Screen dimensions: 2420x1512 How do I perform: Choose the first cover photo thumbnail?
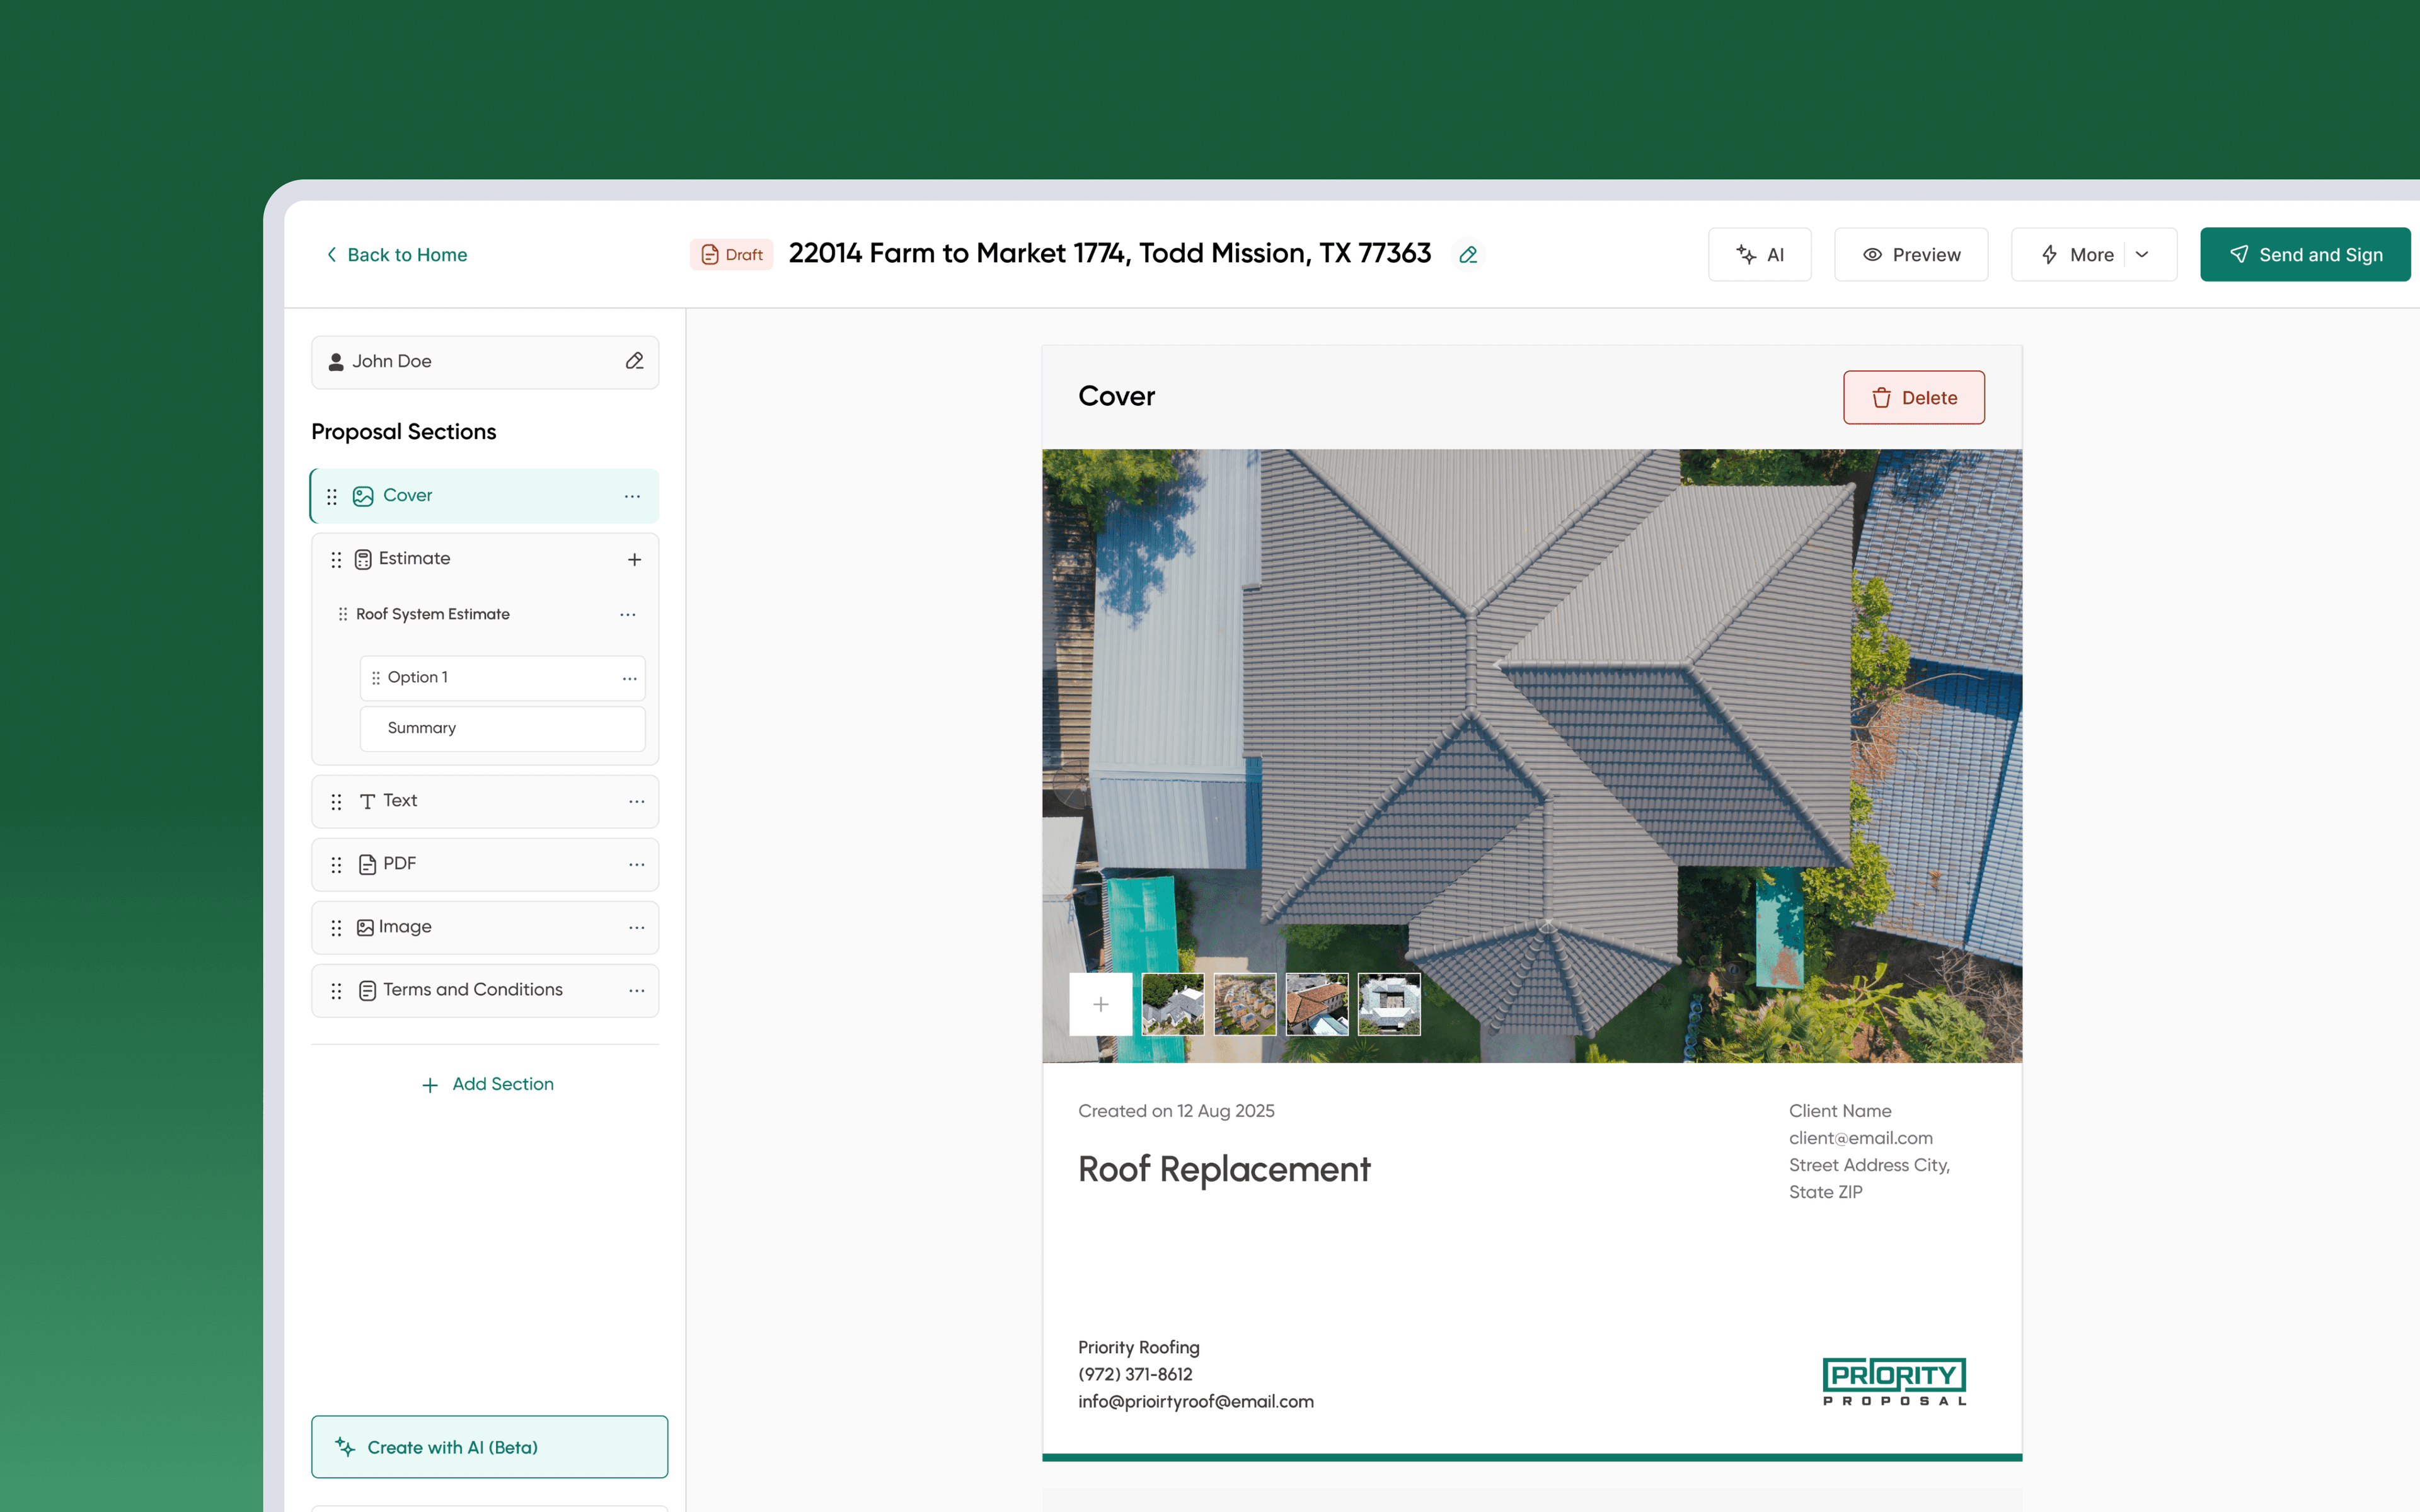click(1172, 1004)
